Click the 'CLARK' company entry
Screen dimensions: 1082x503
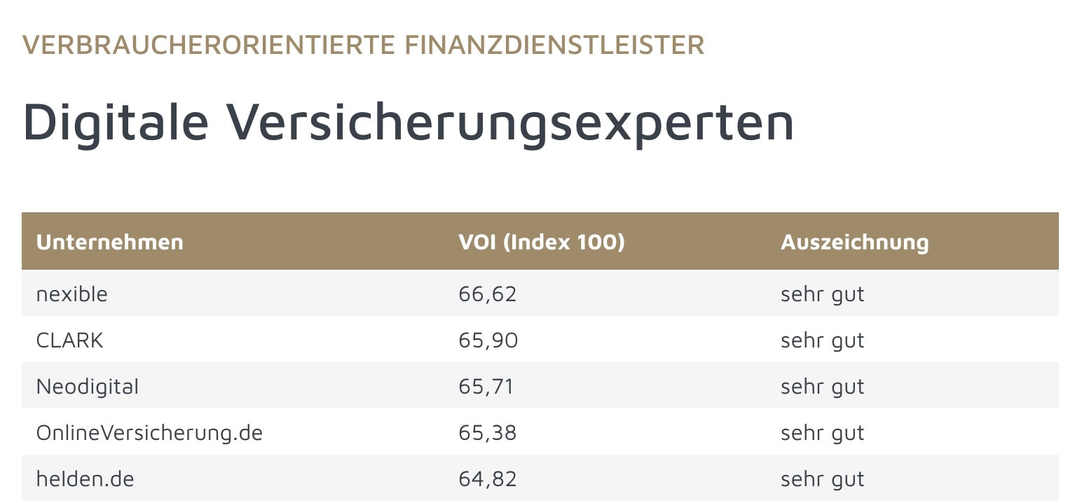[x=70, y=340]
